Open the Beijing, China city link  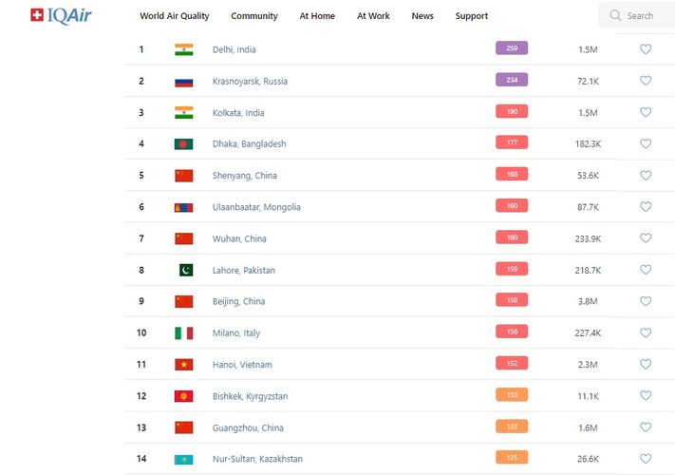[239, 302]
